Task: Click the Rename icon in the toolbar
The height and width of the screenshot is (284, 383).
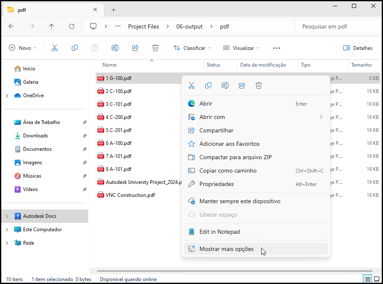Action: pyautogui.click(x=115, y=48)
